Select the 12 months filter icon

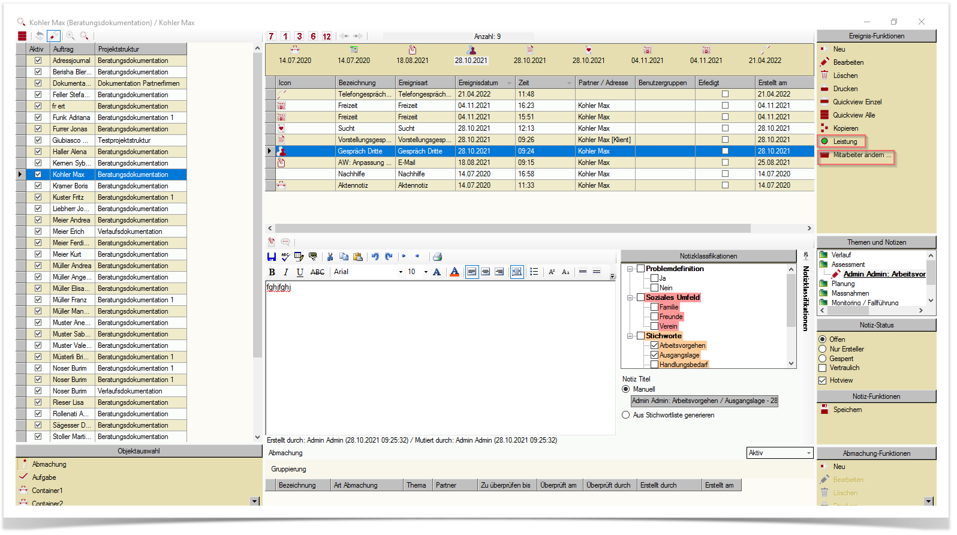point(327,36)
